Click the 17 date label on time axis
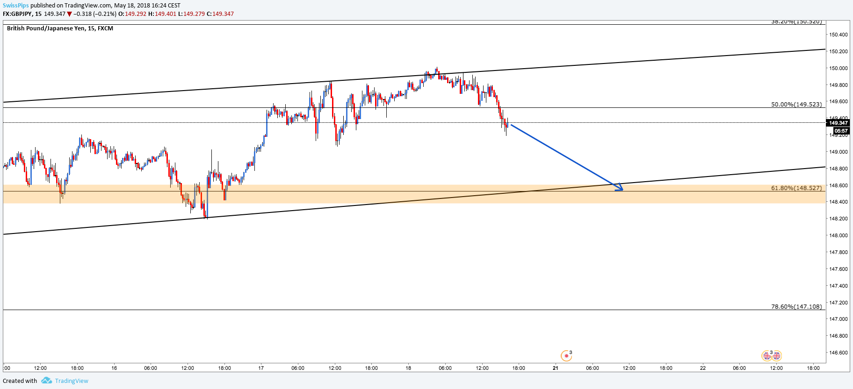The width and height of the screenshot is (853, 389). pos(261,368)
